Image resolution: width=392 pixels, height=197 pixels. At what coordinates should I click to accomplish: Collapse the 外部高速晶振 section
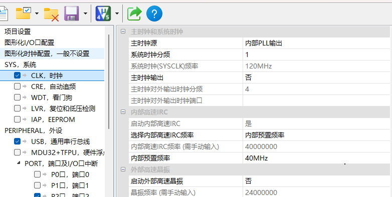(123, 169)
